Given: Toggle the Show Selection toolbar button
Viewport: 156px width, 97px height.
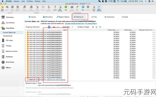Looking at the screenshot, I should tap(99, 8).
